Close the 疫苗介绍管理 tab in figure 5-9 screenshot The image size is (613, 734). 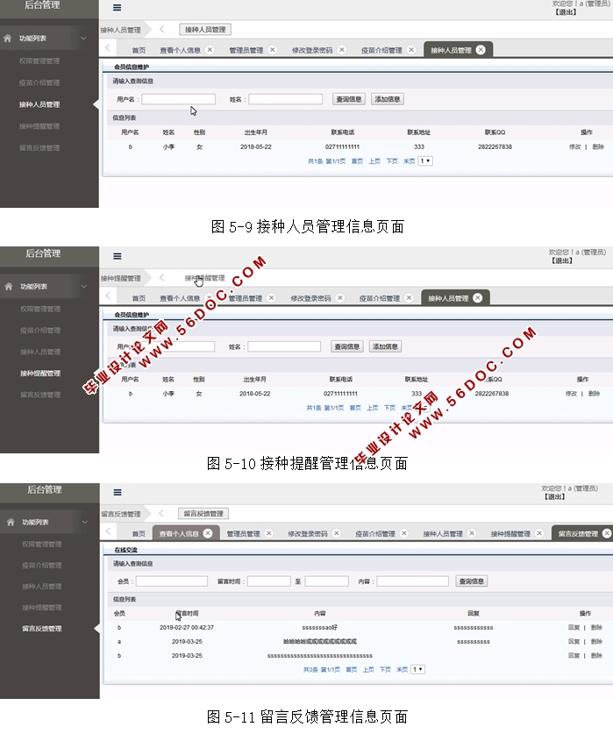[411, 50]
